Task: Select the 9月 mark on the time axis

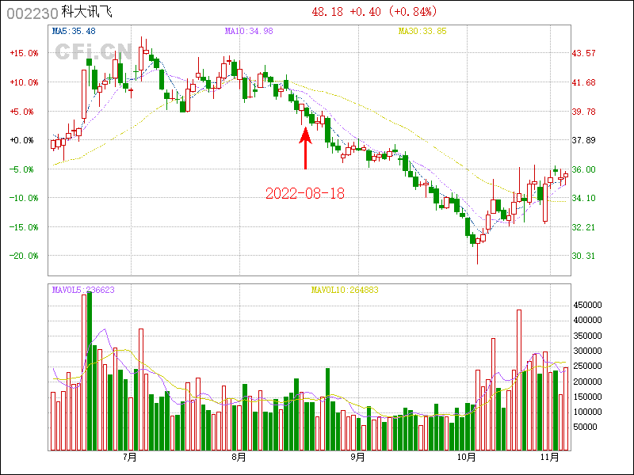Action: pyautogui.click(x=357, y=457)
